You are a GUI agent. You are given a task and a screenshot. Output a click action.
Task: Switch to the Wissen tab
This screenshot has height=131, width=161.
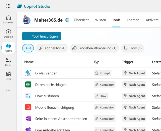pos(101,20)
